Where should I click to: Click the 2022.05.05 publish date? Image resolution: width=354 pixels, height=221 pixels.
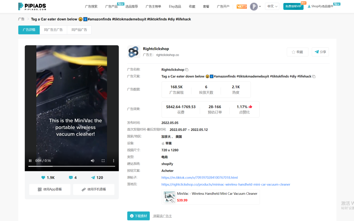170,123
